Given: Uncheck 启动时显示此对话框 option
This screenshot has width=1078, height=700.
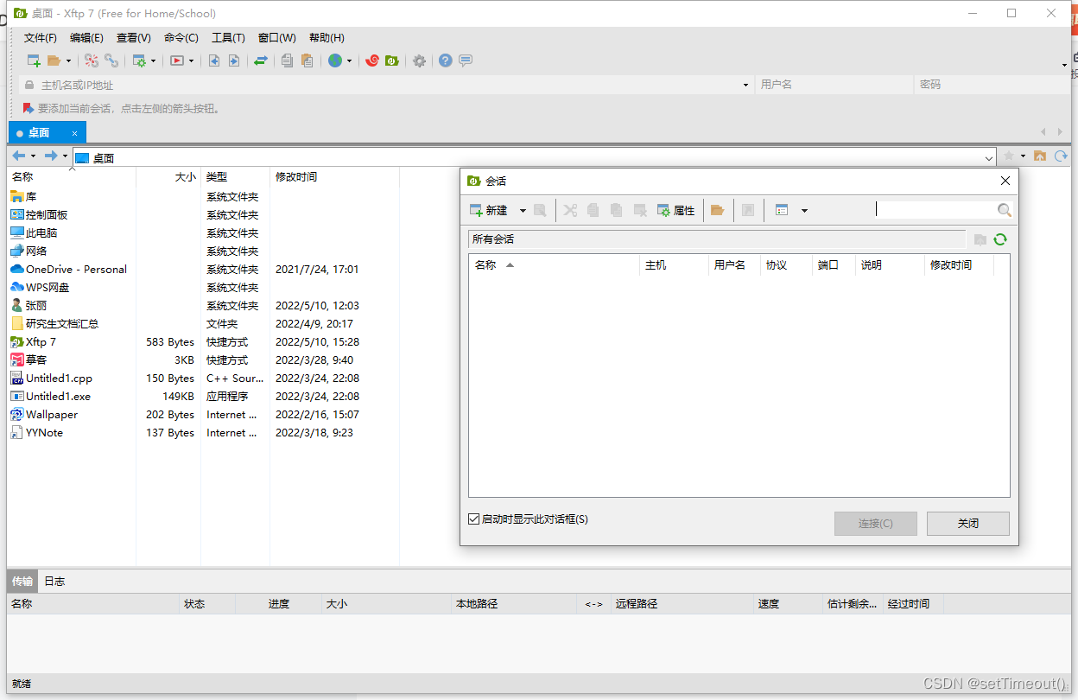Looking at the screenshot, I should (473, 519).
